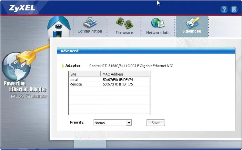The image size is (242, 150).
Task: Switch to the Configuration tab label
Action: [90, 31]
